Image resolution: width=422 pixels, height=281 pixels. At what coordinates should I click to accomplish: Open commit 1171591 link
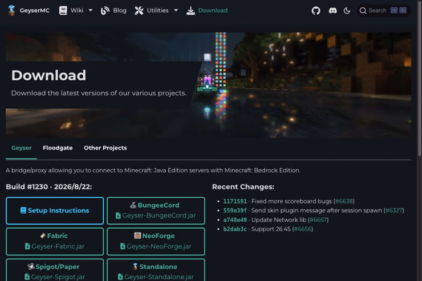[235, 201]
